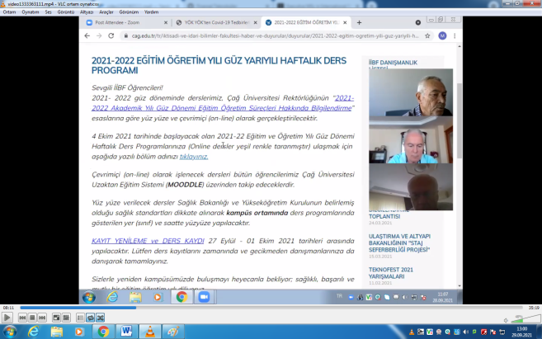Open VLC extended settings equalizer icon

click(x=66, y=318)
